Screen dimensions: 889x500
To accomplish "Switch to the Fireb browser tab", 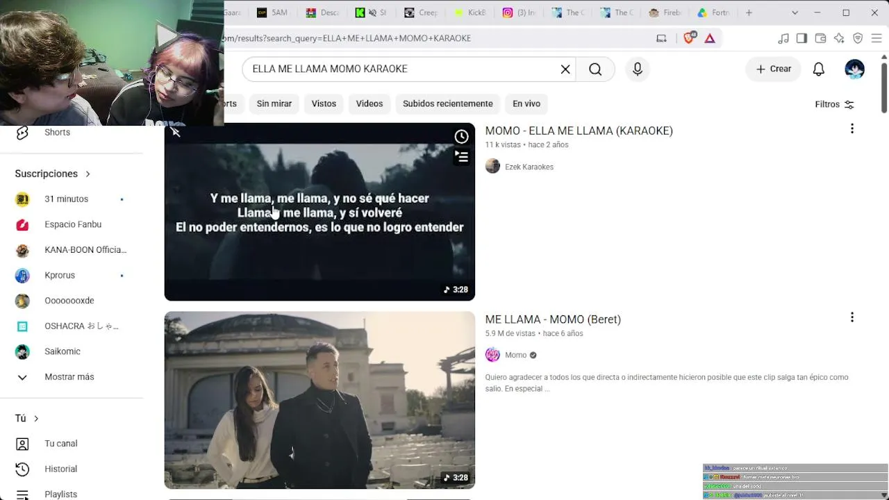I will coord(665,12).
